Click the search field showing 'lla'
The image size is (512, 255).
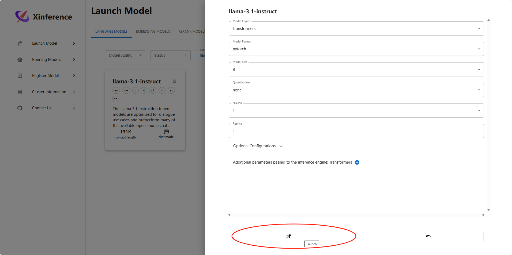tap(201, 55)
